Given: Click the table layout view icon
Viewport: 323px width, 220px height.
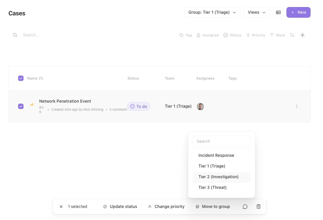Looking at the screenshot, I should (278, 12).
